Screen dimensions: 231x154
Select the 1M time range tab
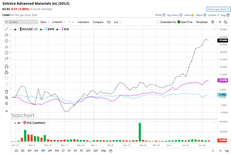(x=29, y=151)
